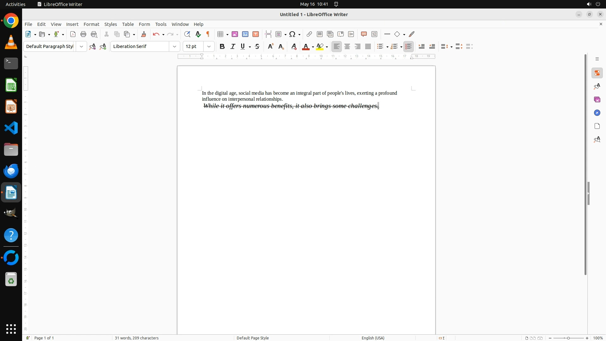This screenshot has width=606, height=341.
Task: Insert a comment using toolbar icon
Action: point(364,34)
